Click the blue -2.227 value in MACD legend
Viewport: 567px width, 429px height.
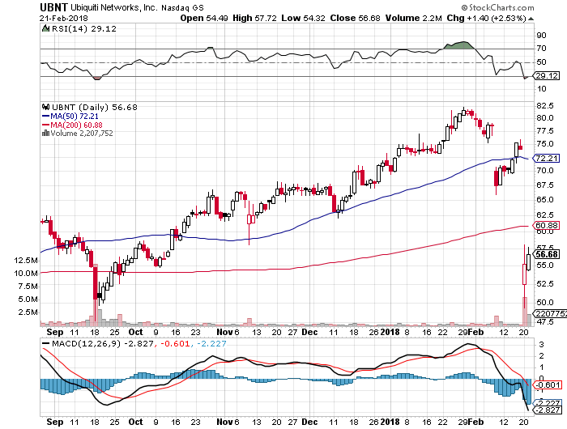(211, 343)
